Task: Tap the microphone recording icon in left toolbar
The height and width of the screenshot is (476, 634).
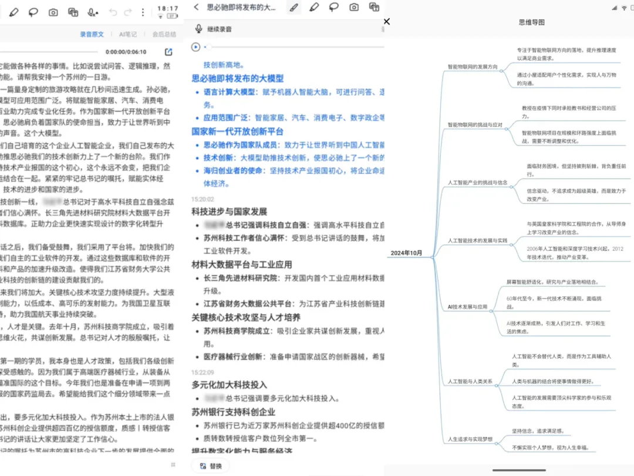Action: (x=93, y=12)
